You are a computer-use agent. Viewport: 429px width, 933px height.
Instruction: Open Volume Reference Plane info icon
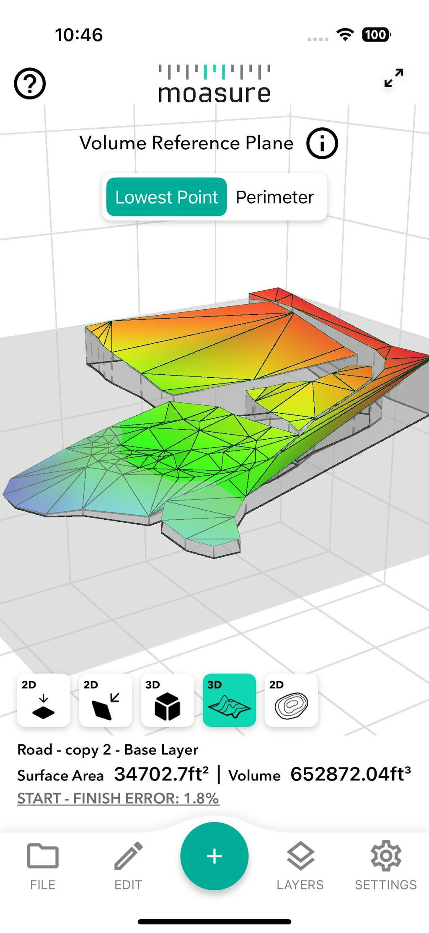coord(322,143)
